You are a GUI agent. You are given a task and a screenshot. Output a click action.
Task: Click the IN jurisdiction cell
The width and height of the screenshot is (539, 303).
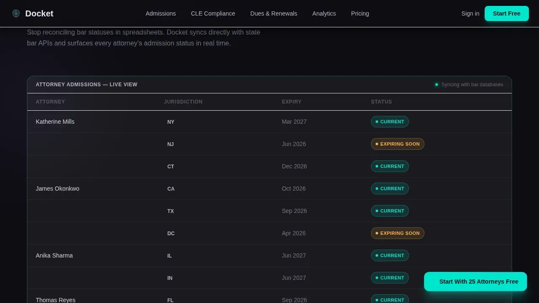[170, 278]
